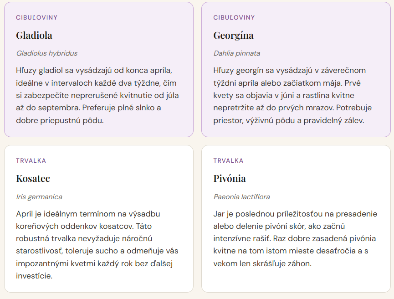394x299 pixels.
Task: Click the Gladiola card heading
Action: [x=34, y=35]
